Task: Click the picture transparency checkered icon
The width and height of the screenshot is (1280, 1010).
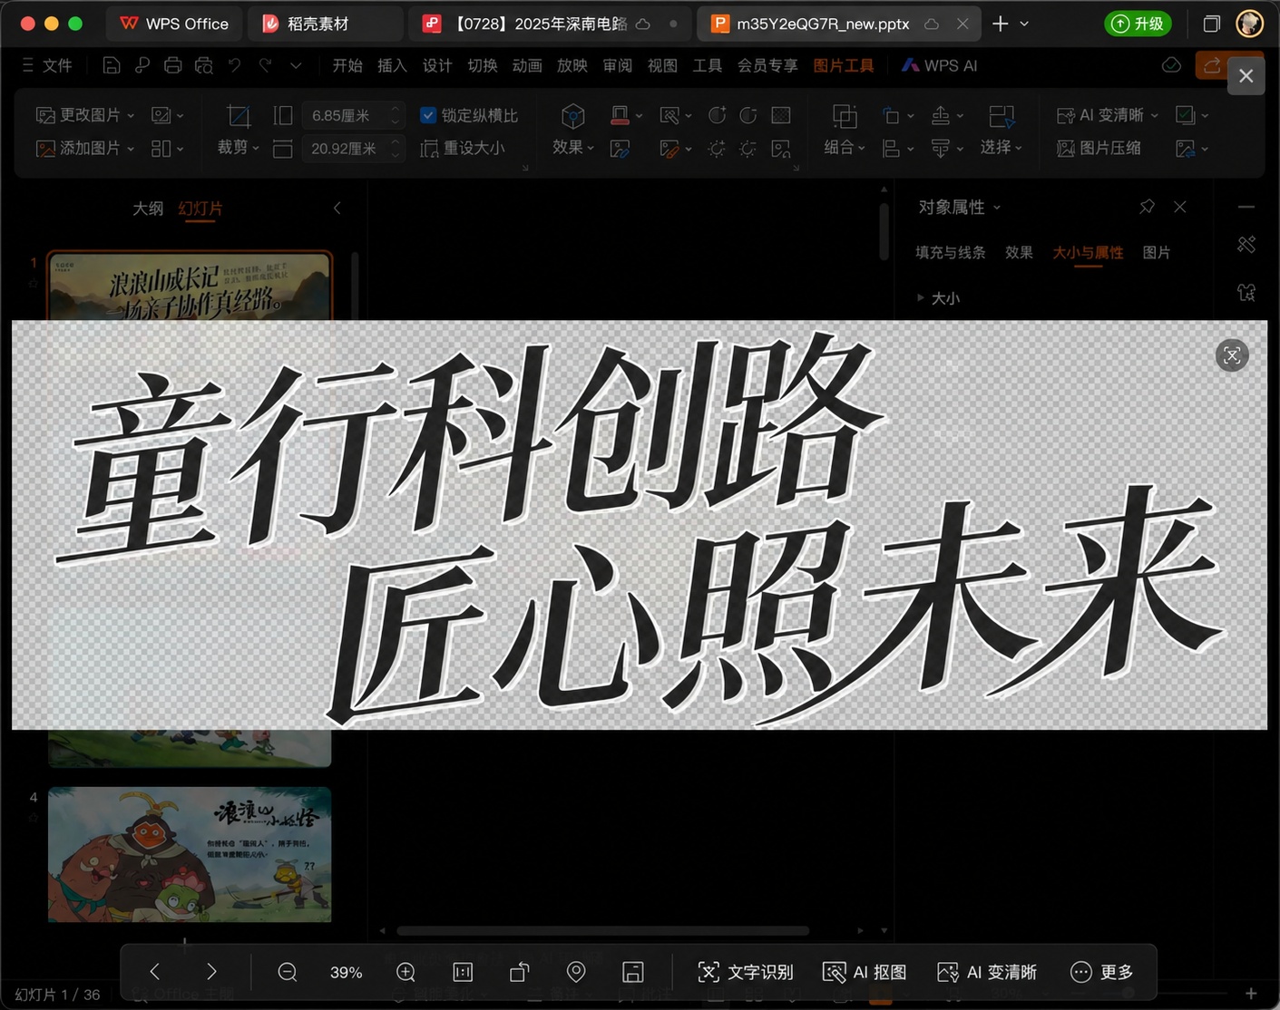Action: 781,115
